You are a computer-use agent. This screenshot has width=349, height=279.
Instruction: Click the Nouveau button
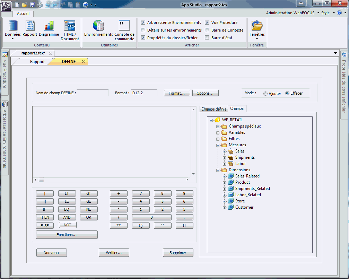[x=51, y=253]
